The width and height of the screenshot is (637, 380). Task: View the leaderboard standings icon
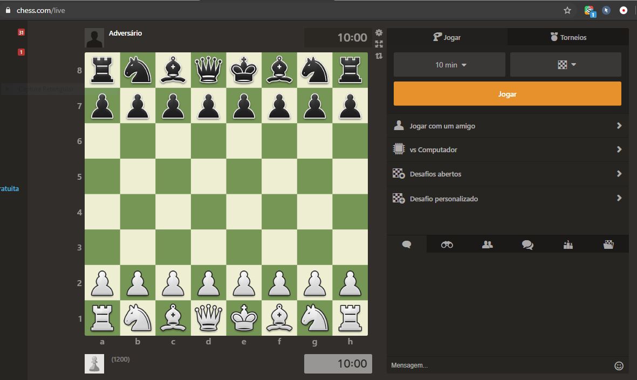[568, 244]
